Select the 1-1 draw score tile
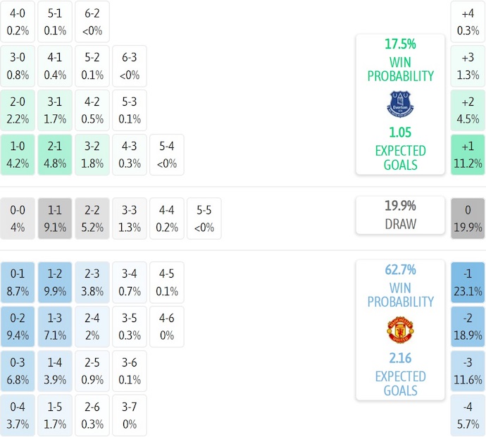The height and width of the screenshot is (437, 486). 55,218
